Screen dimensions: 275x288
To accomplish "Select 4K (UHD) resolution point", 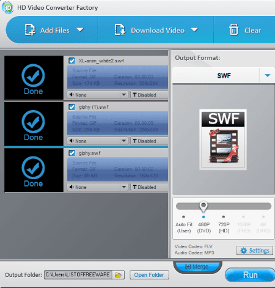I will point(263,217).
